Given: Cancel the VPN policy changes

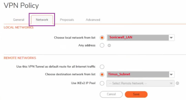Looking at the screenshot, I should 111,94.
